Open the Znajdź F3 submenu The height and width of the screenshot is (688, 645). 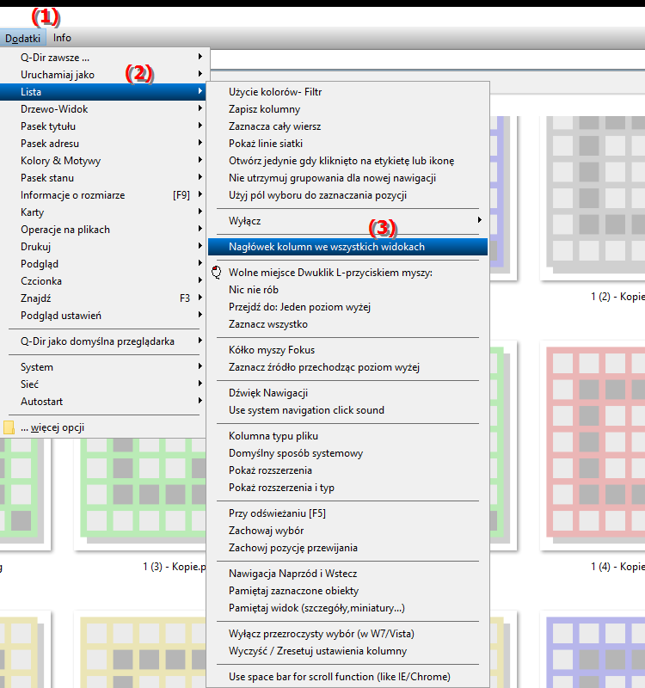click(x=104, y=298)
